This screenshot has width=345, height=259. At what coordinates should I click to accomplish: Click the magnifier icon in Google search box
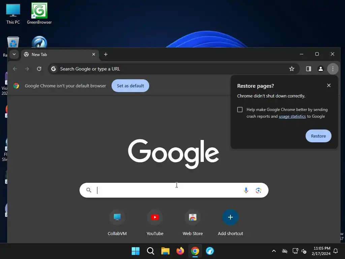point(89,190)
